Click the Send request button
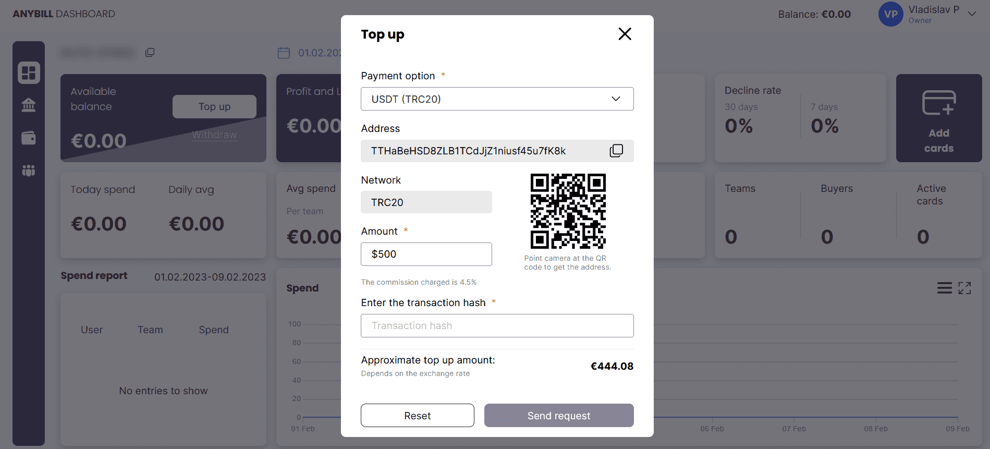The image size is (990, 449). [x=559, y=416]
